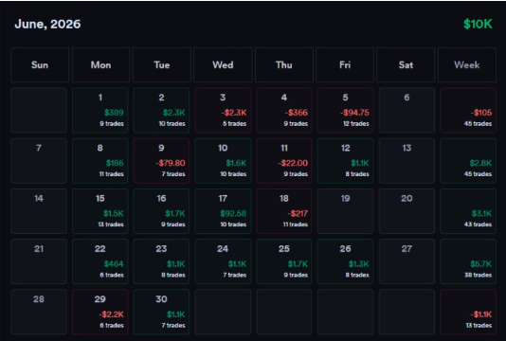Click the Thu column header
Viewport: 506px width, 341px height.
[284, 64]
